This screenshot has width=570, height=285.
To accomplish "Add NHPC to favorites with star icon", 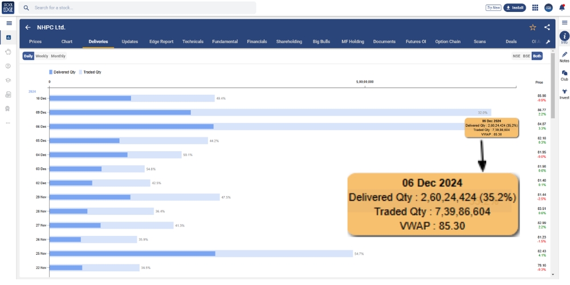I will click(533, 27).
